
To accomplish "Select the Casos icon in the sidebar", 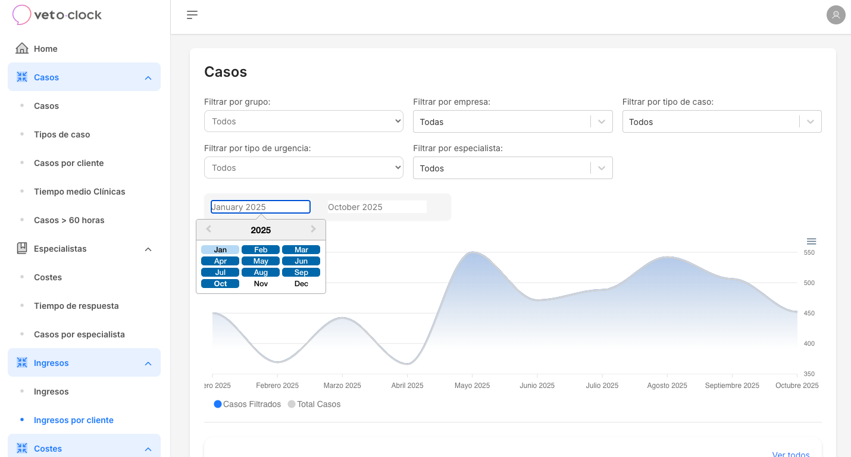I will click(22, 77).
